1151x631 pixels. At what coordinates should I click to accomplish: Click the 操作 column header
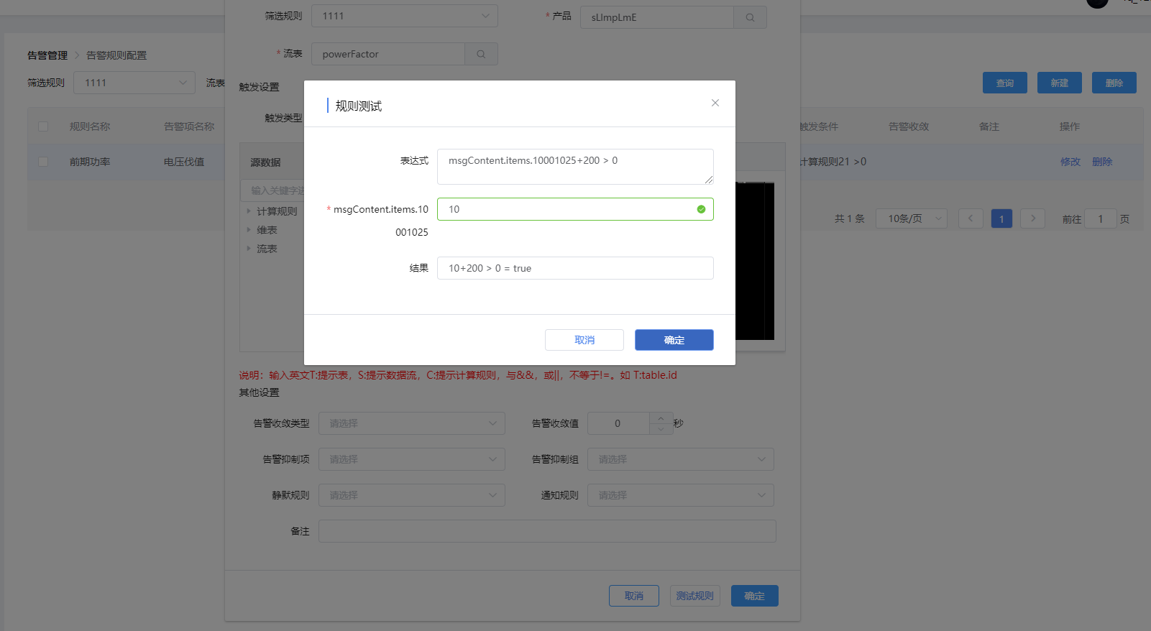pyautogui.click(x=1070, y=126)
